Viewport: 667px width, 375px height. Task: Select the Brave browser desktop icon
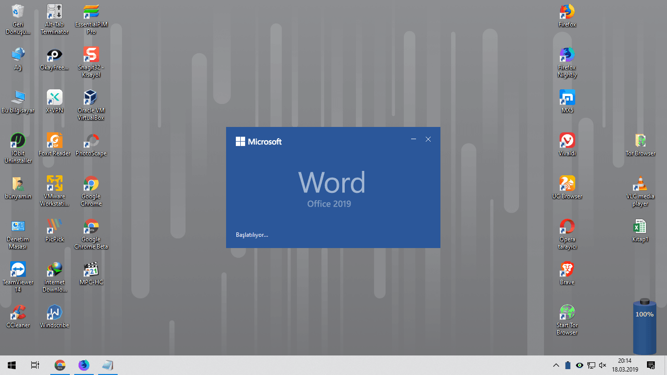567,274
